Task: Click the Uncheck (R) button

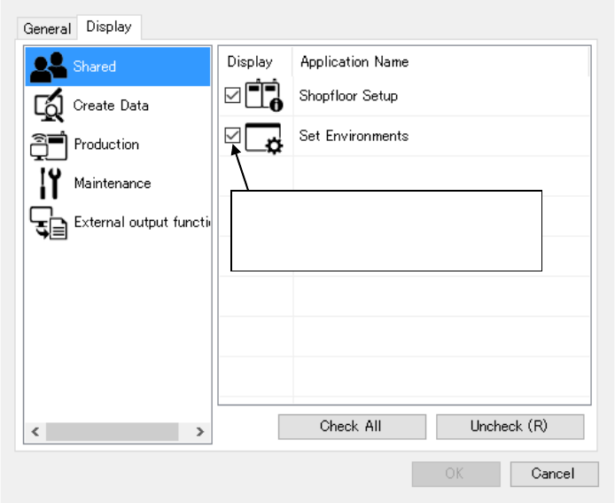Action: pyautogui.click(x=510, y=427)
